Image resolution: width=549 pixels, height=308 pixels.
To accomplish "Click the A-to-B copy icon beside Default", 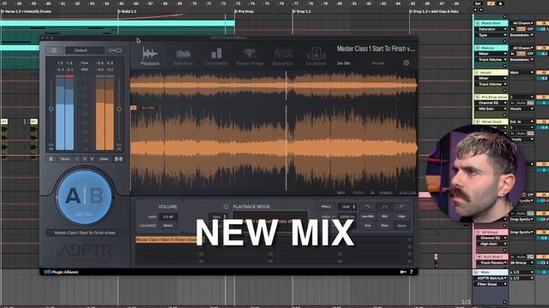I will (115, 50).
